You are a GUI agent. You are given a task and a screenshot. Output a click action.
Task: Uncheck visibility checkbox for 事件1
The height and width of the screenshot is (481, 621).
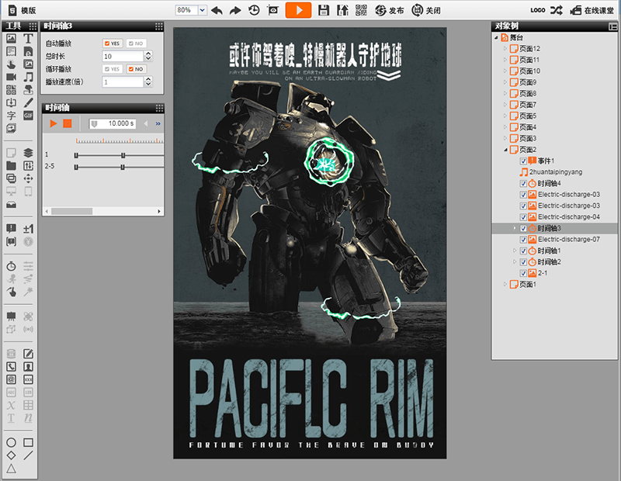[x=523, y=161]
